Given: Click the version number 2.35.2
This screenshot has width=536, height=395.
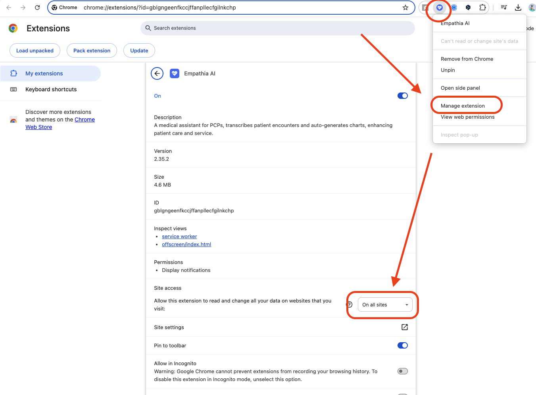Looking at the screenshot, I should (x=161, y=159).
